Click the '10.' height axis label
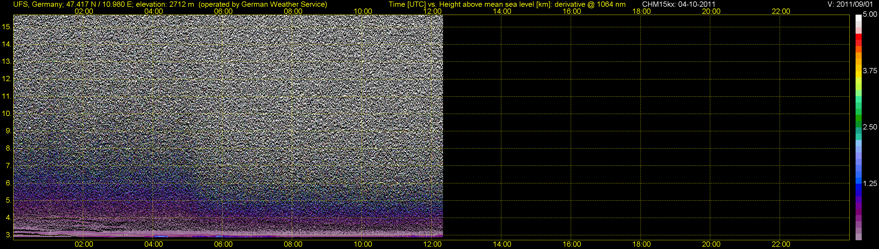 7,114
